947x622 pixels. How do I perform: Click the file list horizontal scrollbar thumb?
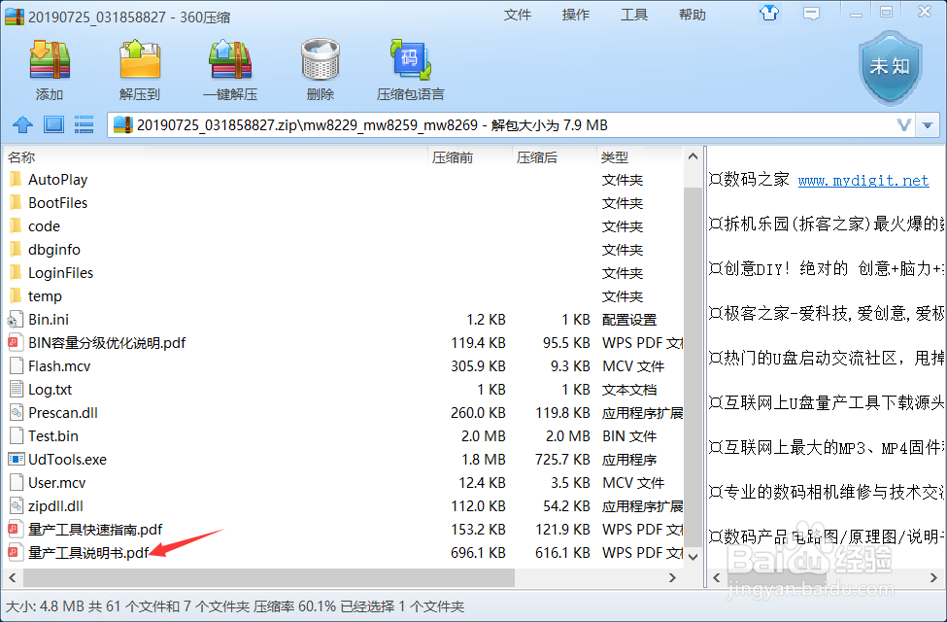(x=269, y=578)
